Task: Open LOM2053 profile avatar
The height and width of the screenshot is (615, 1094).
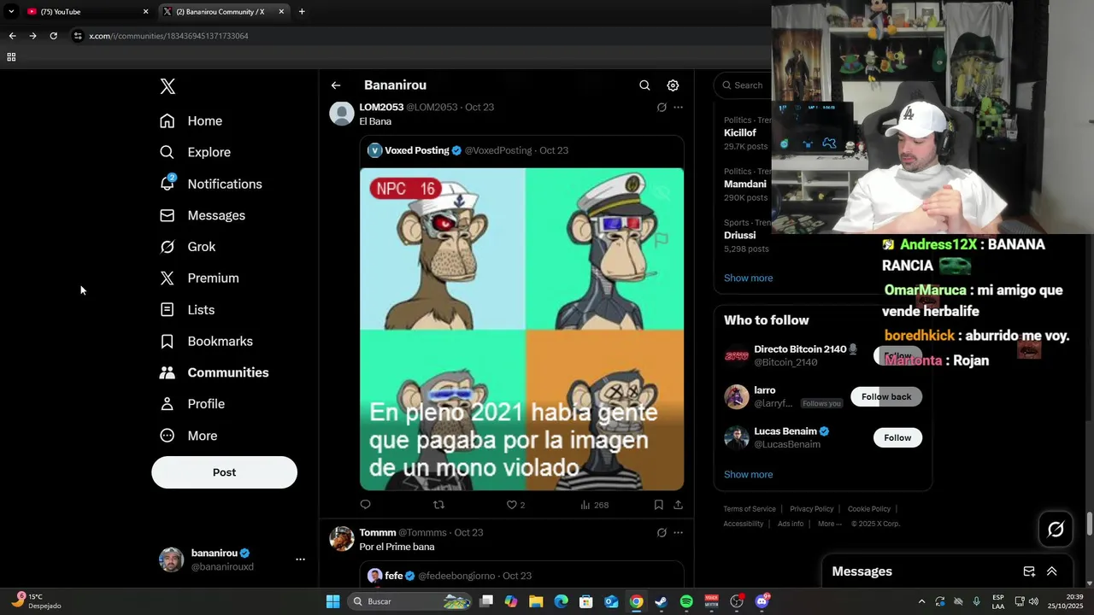Action: tap(342, 114)
